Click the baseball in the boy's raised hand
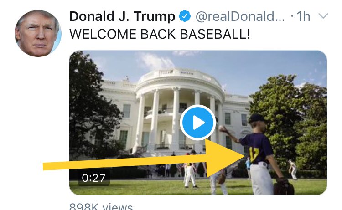 pos(221,128)
